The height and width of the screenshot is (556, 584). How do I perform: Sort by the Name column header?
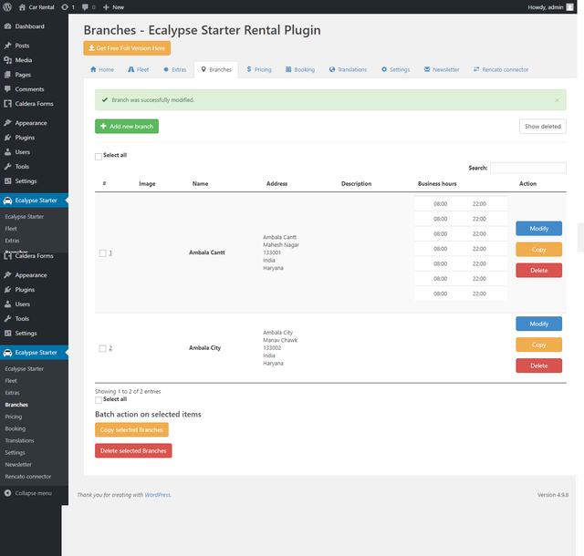click(200, 183)
